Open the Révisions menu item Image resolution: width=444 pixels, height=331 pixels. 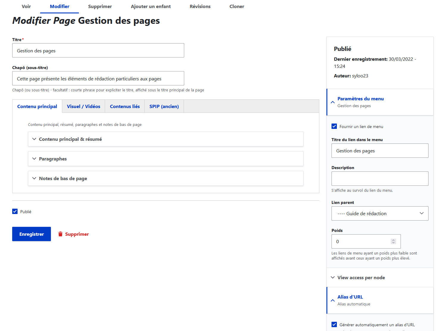click(x=200, y=6)
